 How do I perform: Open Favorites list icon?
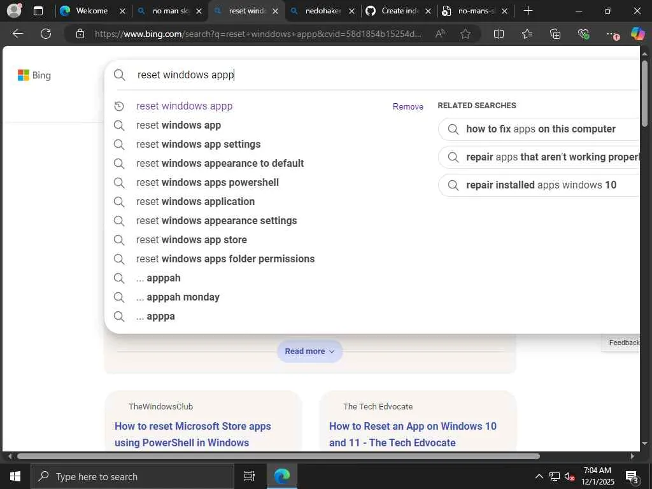(x=527, y=34)
